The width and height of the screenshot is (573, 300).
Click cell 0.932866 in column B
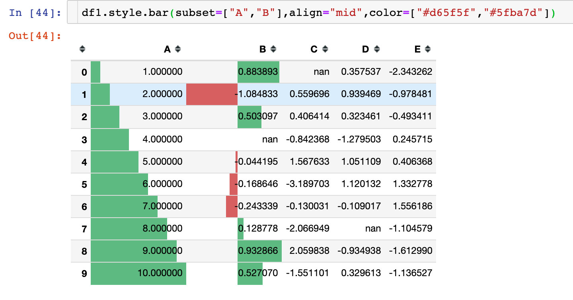(x=258, y=251)
